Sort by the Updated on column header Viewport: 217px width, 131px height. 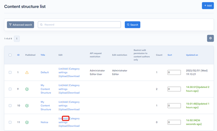(x=192, y=55)
